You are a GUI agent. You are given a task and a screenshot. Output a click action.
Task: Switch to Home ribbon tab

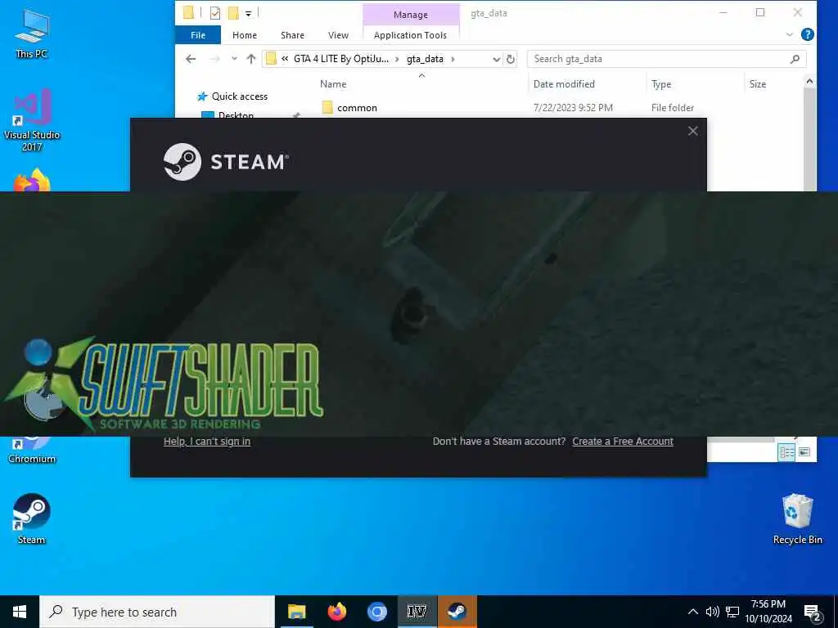pos(245,35)
